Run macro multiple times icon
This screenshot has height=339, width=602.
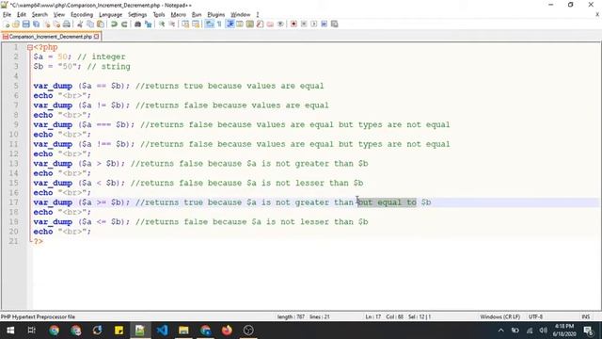click(324, 24)
